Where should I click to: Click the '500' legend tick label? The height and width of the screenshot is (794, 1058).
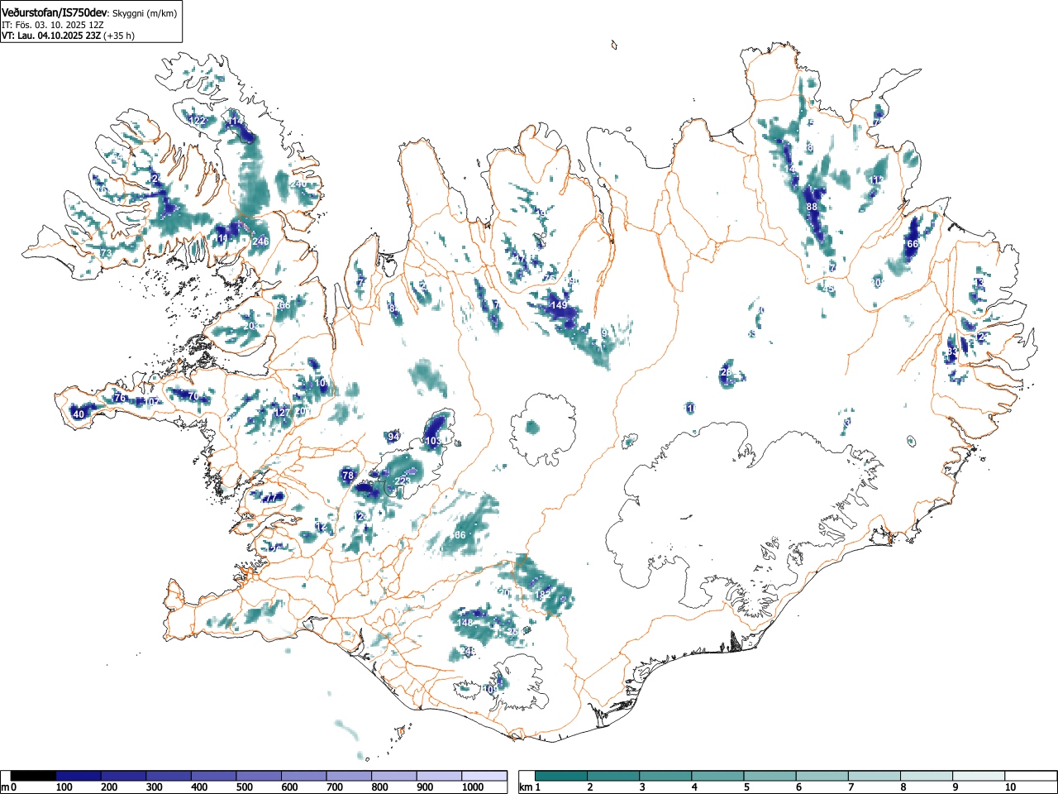[x=244, y=787]
